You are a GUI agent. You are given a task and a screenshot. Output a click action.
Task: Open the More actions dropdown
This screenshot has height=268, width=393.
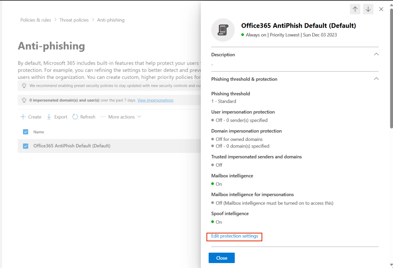pos(121,117)
